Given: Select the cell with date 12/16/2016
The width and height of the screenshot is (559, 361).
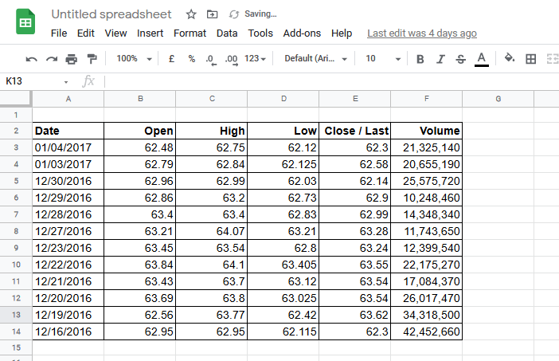Looking at the screenshot, I should (x=68, y=332).
